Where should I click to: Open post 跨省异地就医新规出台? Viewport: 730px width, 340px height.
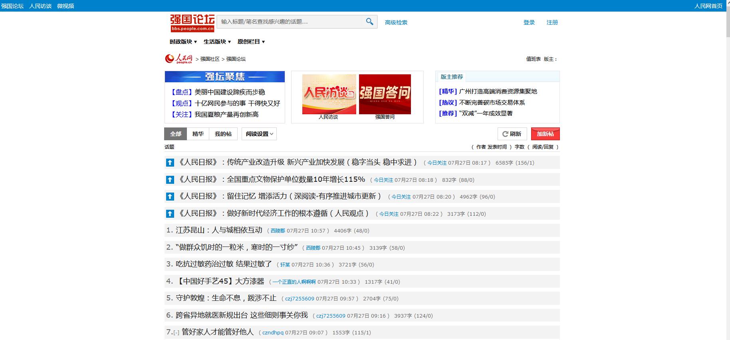pos(242,315)
